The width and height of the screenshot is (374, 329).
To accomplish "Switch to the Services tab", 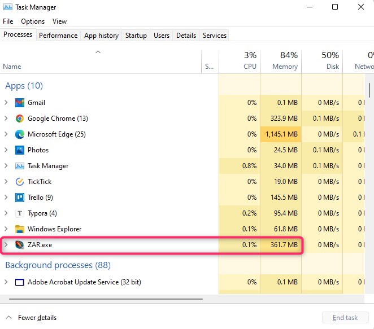I will pos(215,36).
